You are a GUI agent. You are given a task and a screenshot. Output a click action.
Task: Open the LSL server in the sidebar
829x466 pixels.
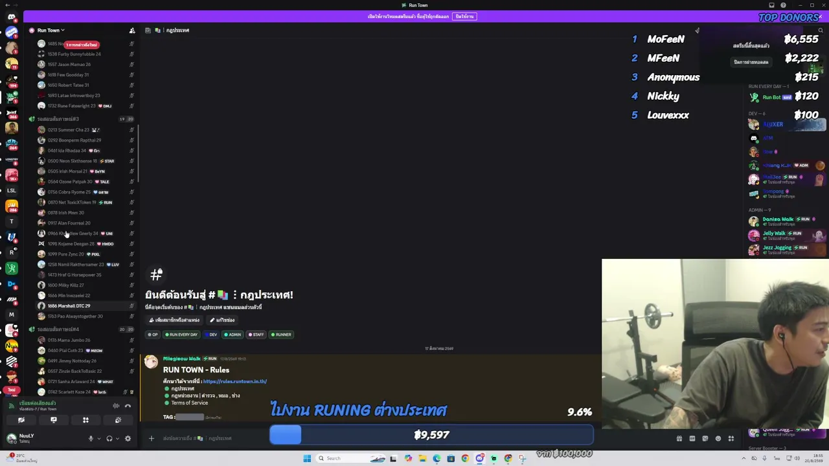click(x=11, y=190)
